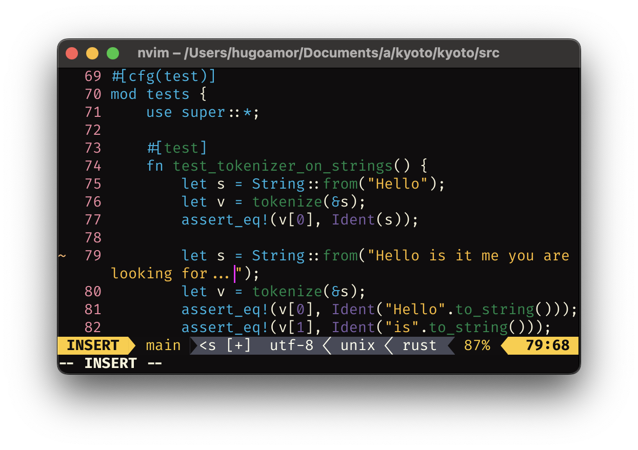Click 'Ident' on line 82
The image size is (638, 450).
coord(353,328)
